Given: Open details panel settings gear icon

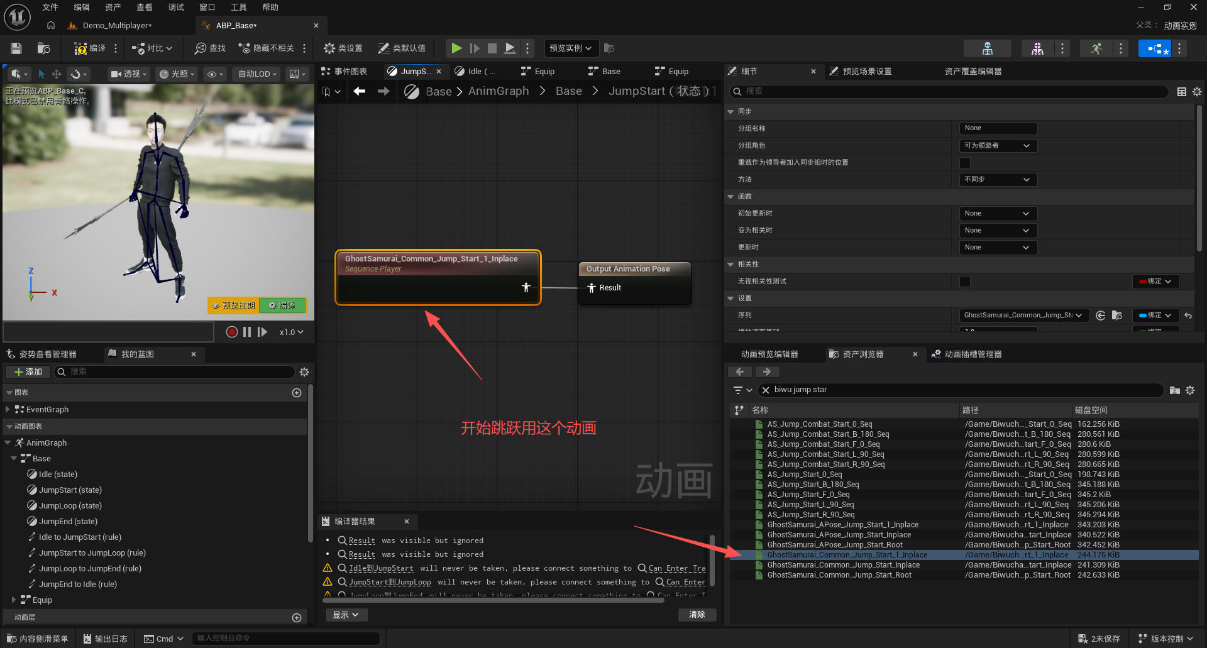Looking at the screenshot, I should [1197, 92].
